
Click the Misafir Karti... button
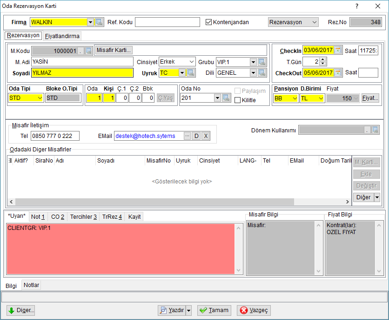pos(114,50)
